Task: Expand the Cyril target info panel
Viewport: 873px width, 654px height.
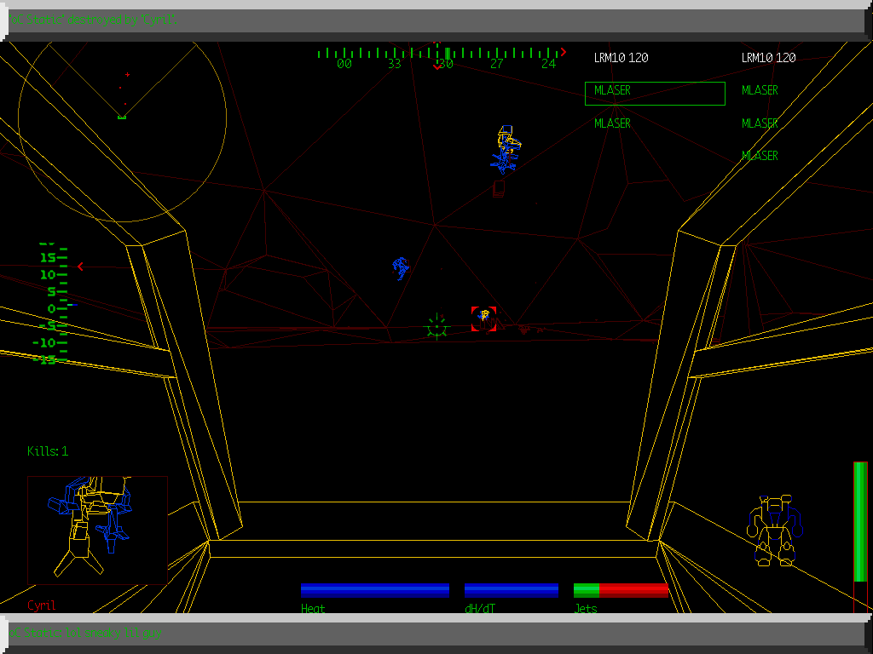Action: 96,528
